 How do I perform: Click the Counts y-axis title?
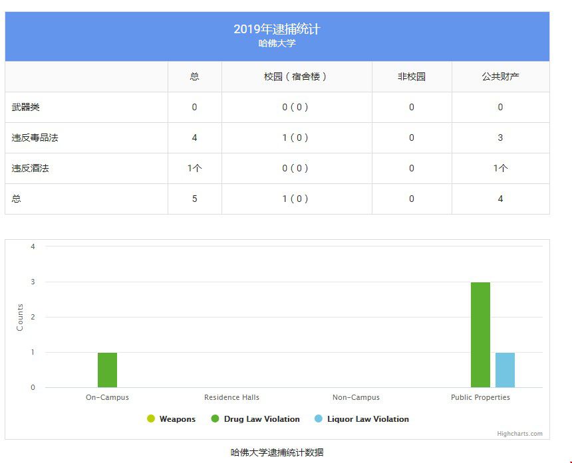(x=20, y=317)
